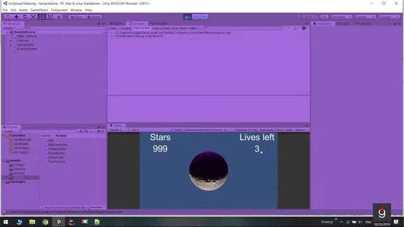
Task: Switch to the Scene tab
Action: coord(117,23)
